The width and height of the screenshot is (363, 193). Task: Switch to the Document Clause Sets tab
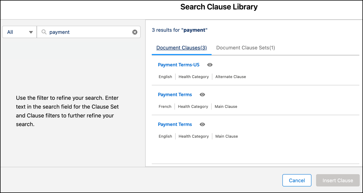[x=245, y=47]
